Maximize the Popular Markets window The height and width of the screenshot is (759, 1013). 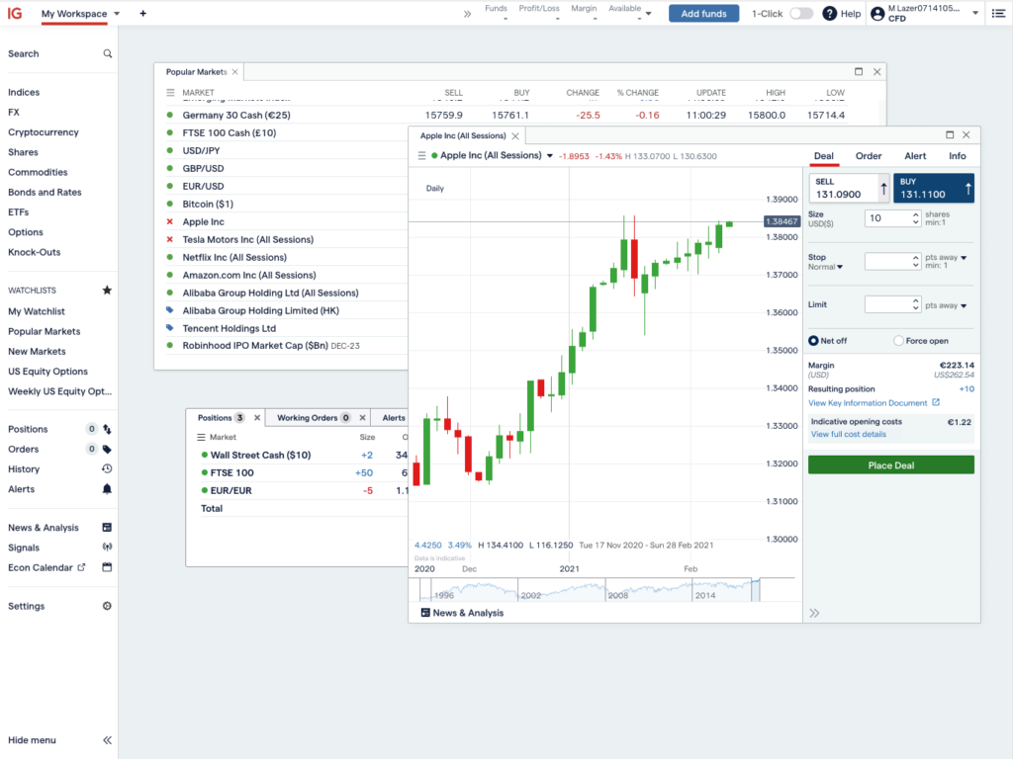click(x=859, y=71)
